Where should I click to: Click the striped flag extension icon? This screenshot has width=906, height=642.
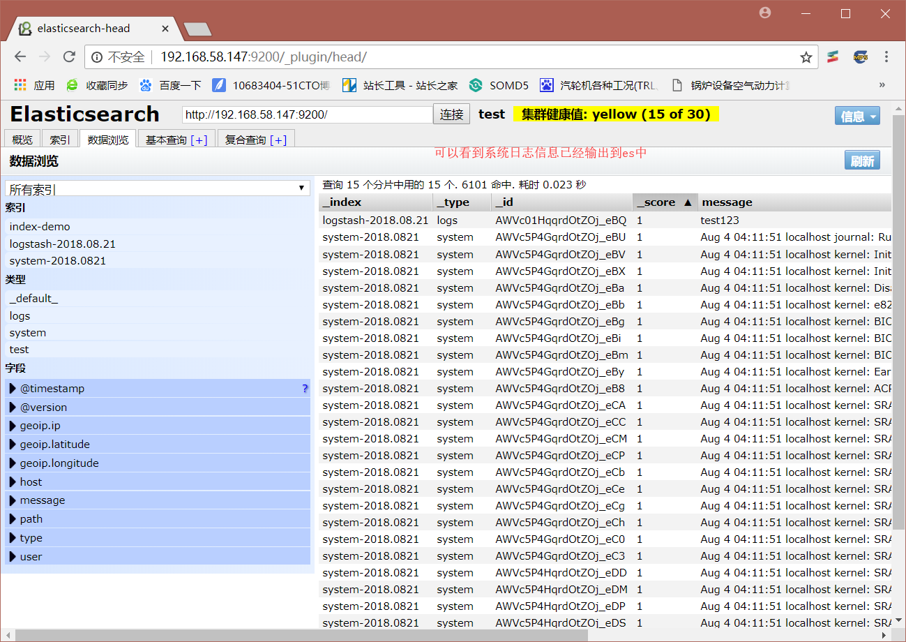pos(832,57)
